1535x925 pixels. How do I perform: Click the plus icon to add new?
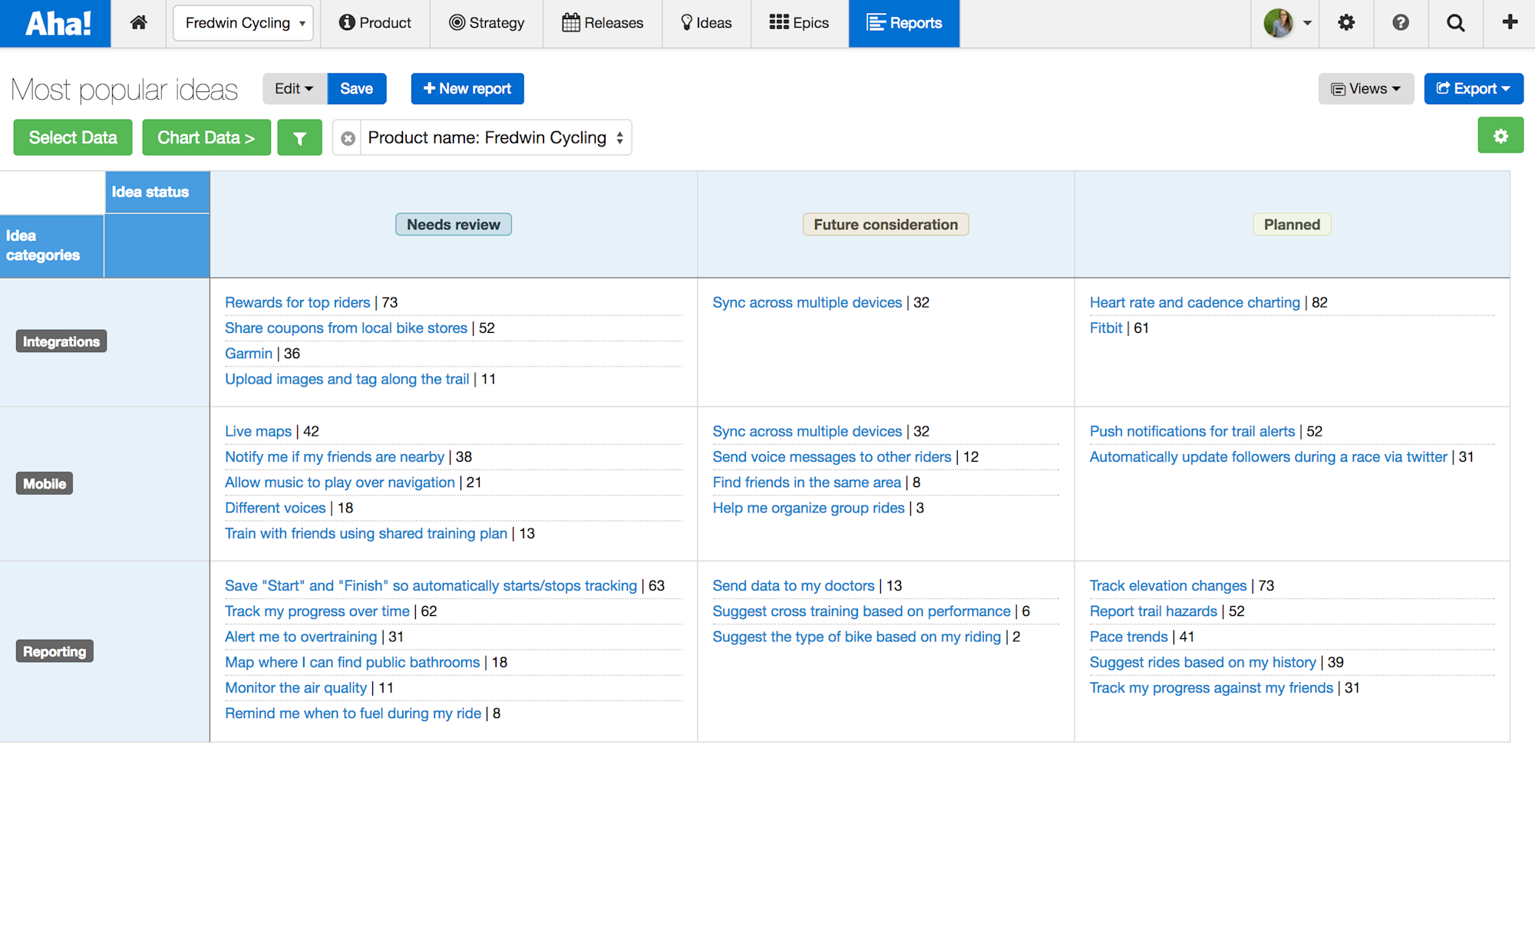1510,22
